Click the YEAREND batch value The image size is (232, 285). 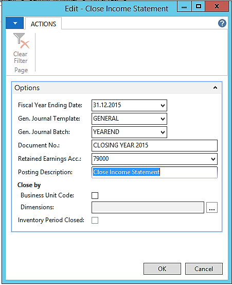106,132
